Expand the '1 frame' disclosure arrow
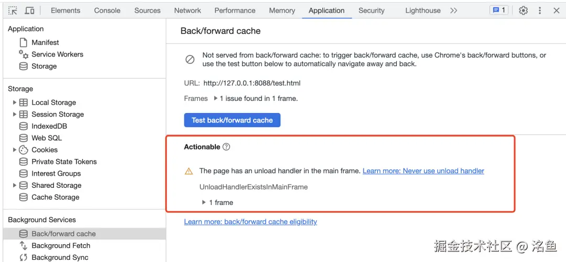Viewport: 566px width, 262px height. point(204,202)
